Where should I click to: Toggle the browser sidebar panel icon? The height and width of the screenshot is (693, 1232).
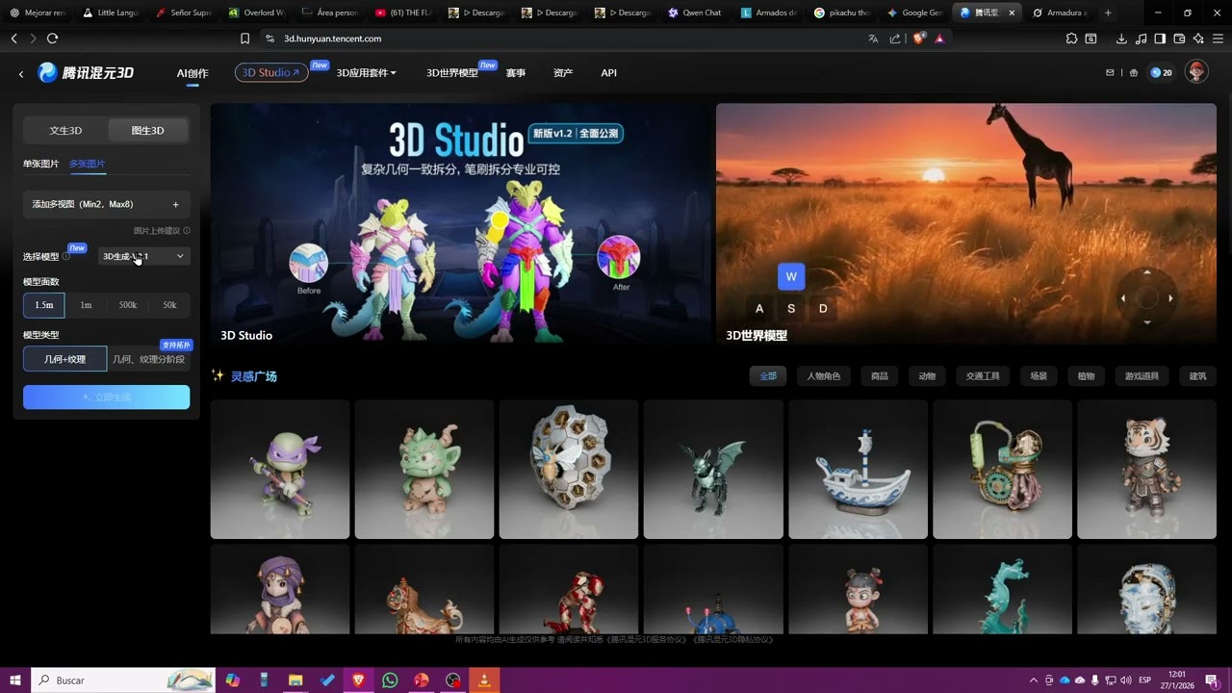click(x=1160, y=38)
